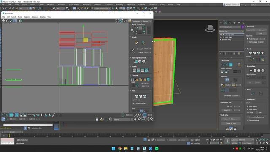Toggle Normalize Map checkbox

pos(248,120)
